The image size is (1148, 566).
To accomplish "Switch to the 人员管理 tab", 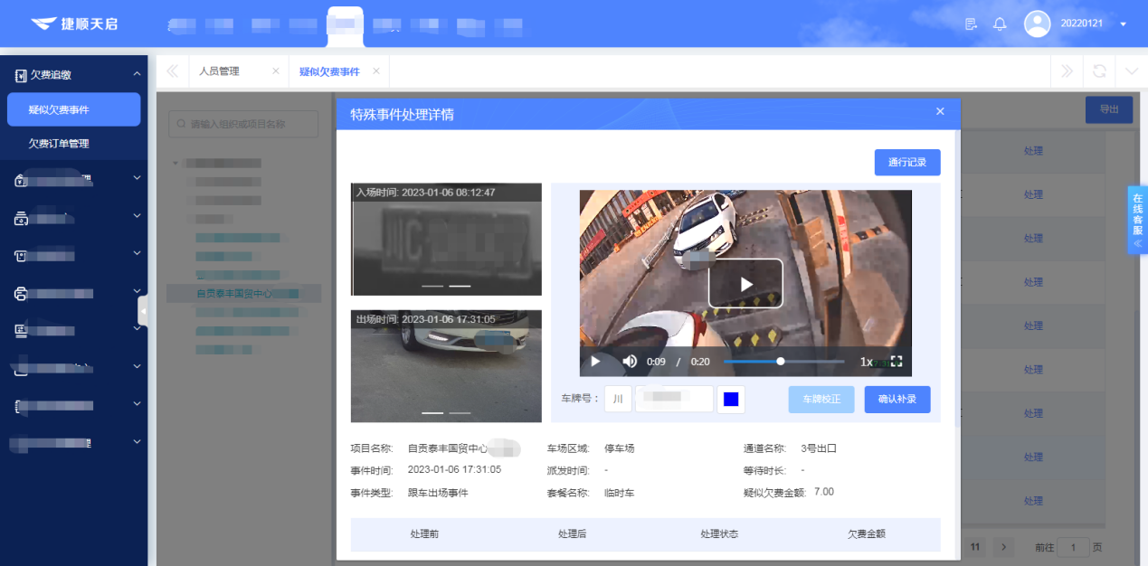I will (x=219, y=71).
